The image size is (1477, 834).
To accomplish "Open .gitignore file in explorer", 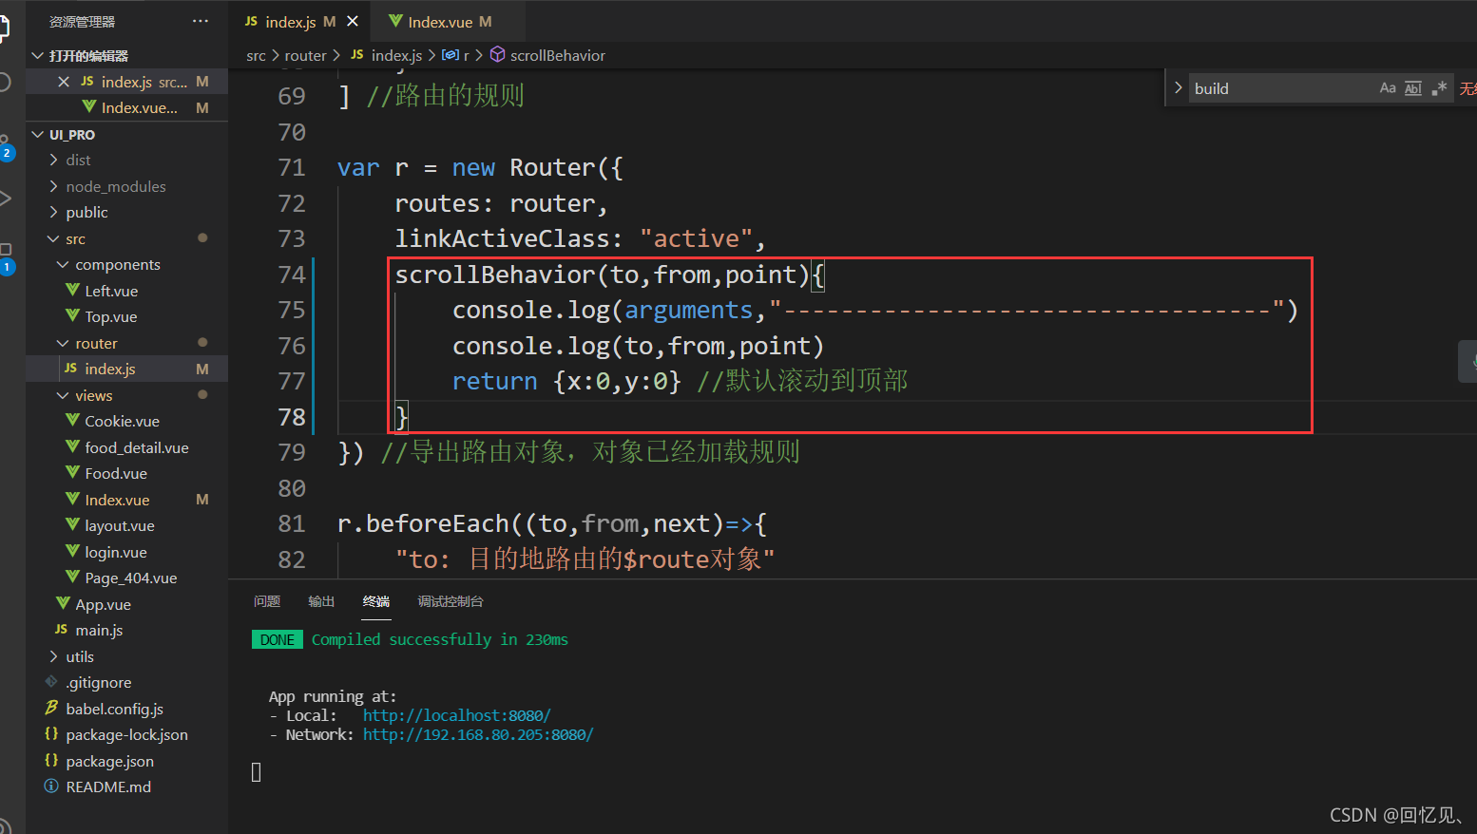I will click(x=98, y=682).
